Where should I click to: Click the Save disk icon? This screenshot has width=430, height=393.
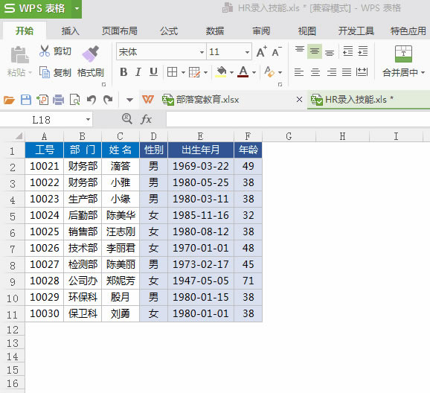tap(26, 100)
